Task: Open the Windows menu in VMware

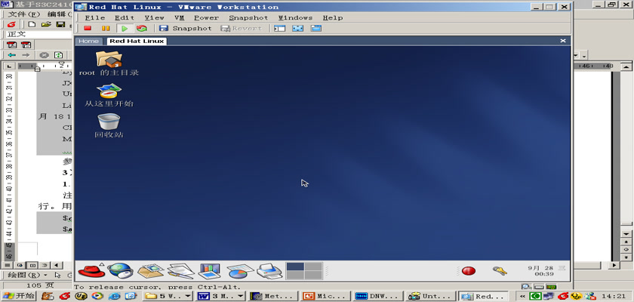Action: pyautogui.click(x=295, y=18)
